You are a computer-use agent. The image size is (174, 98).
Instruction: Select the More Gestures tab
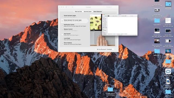tap(98, 11)
